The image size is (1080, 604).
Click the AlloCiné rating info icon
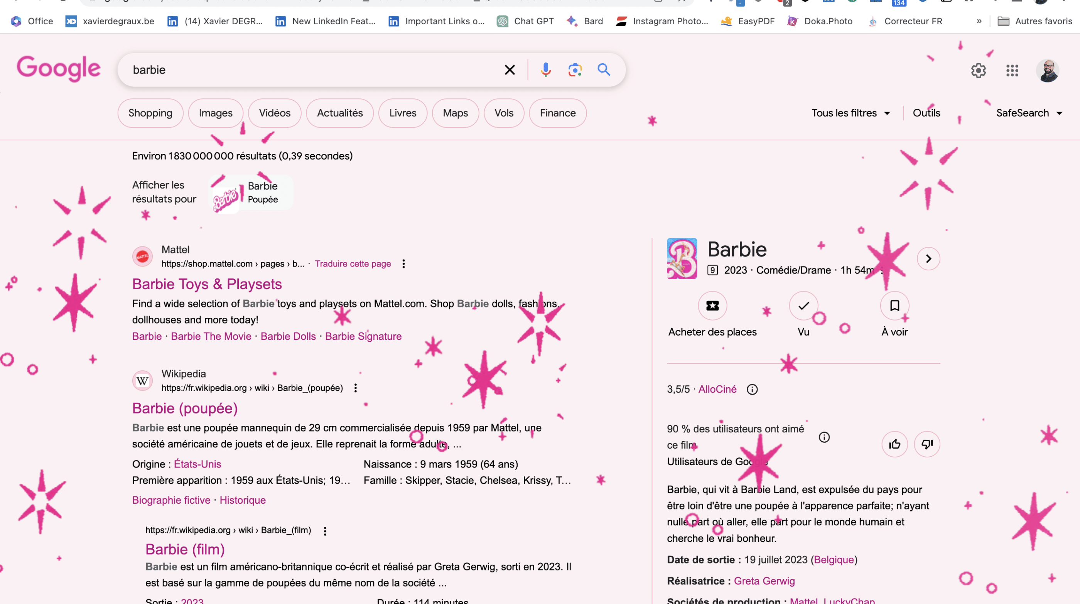752,390
